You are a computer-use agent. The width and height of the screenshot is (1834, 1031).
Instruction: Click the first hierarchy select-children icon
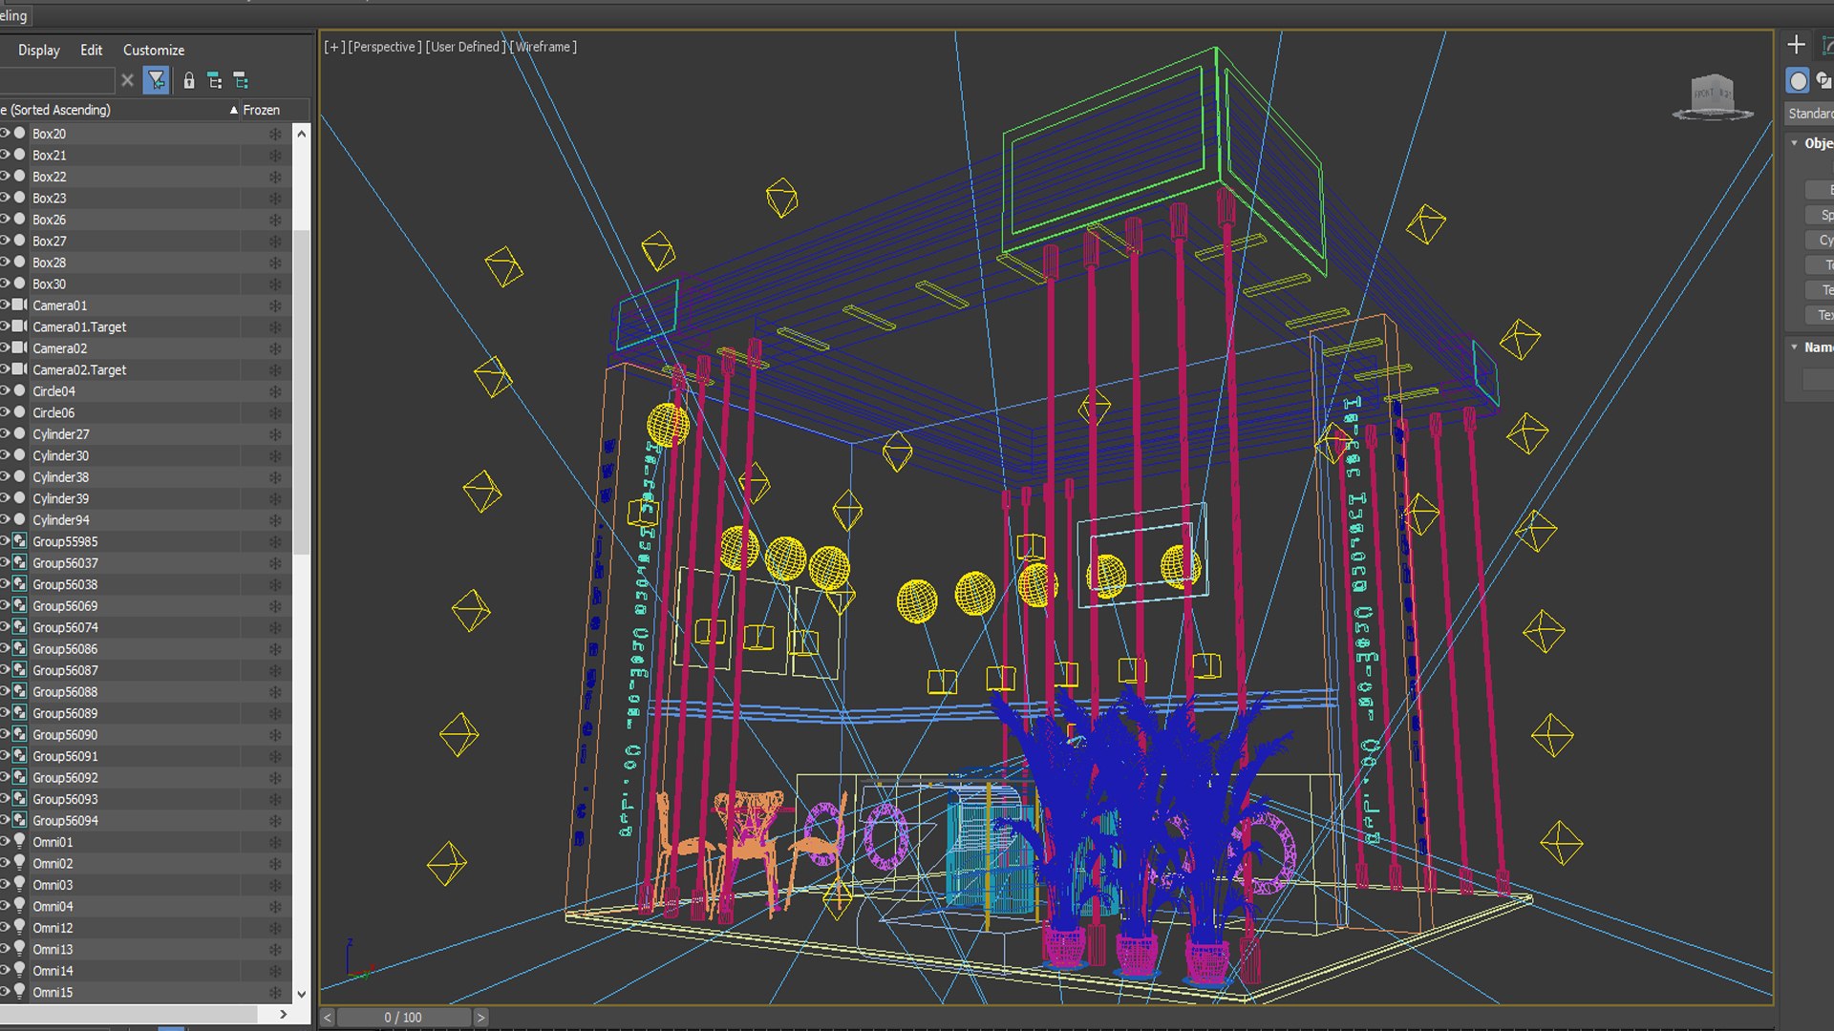point(215,81)
